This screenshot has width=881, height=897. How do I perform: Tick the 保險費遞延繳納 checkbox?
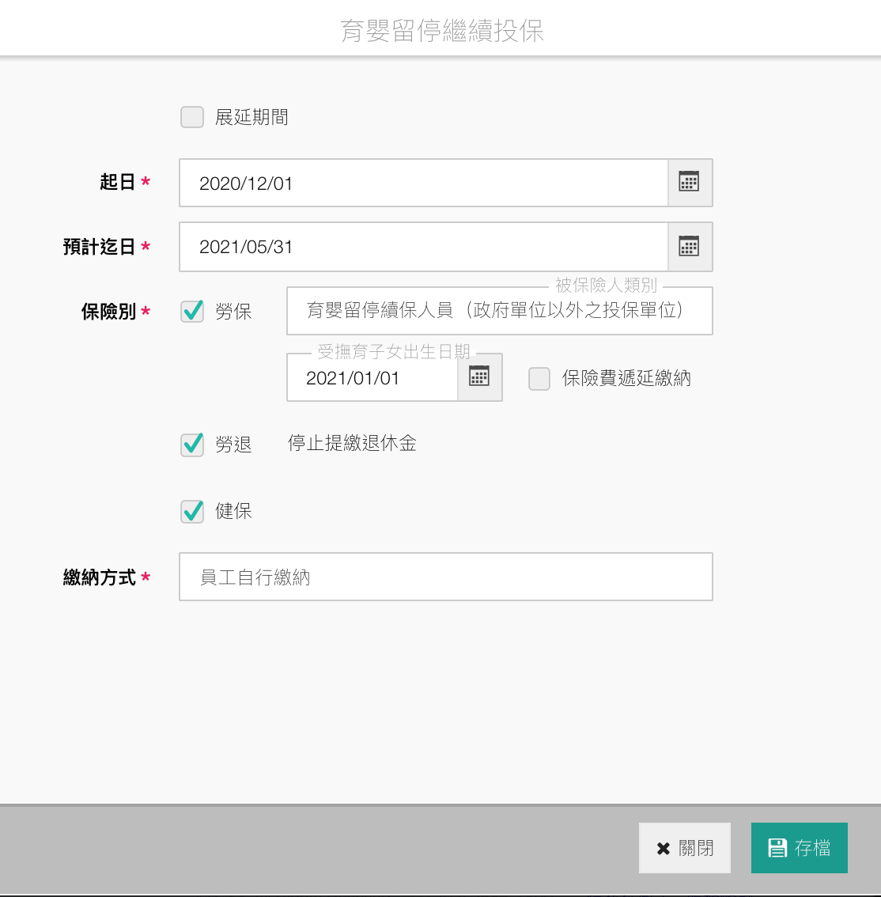[x=539, y=379]
